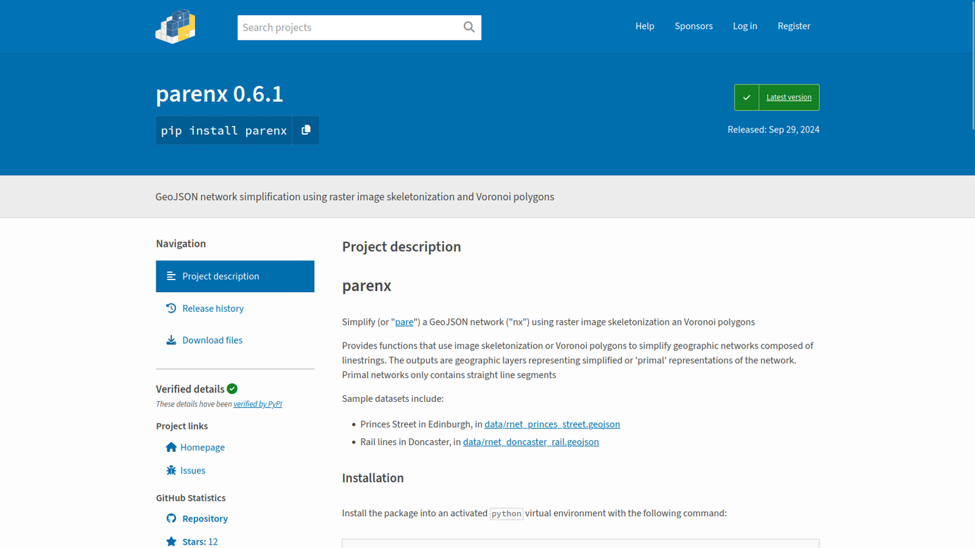975x548 pixels.
Task: Click the GitHub Repository icon
Action: [171, 518]
